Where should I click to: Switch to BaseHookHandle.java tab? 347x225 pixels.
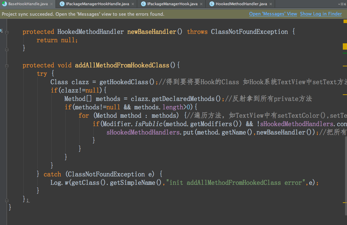point(28,4)
